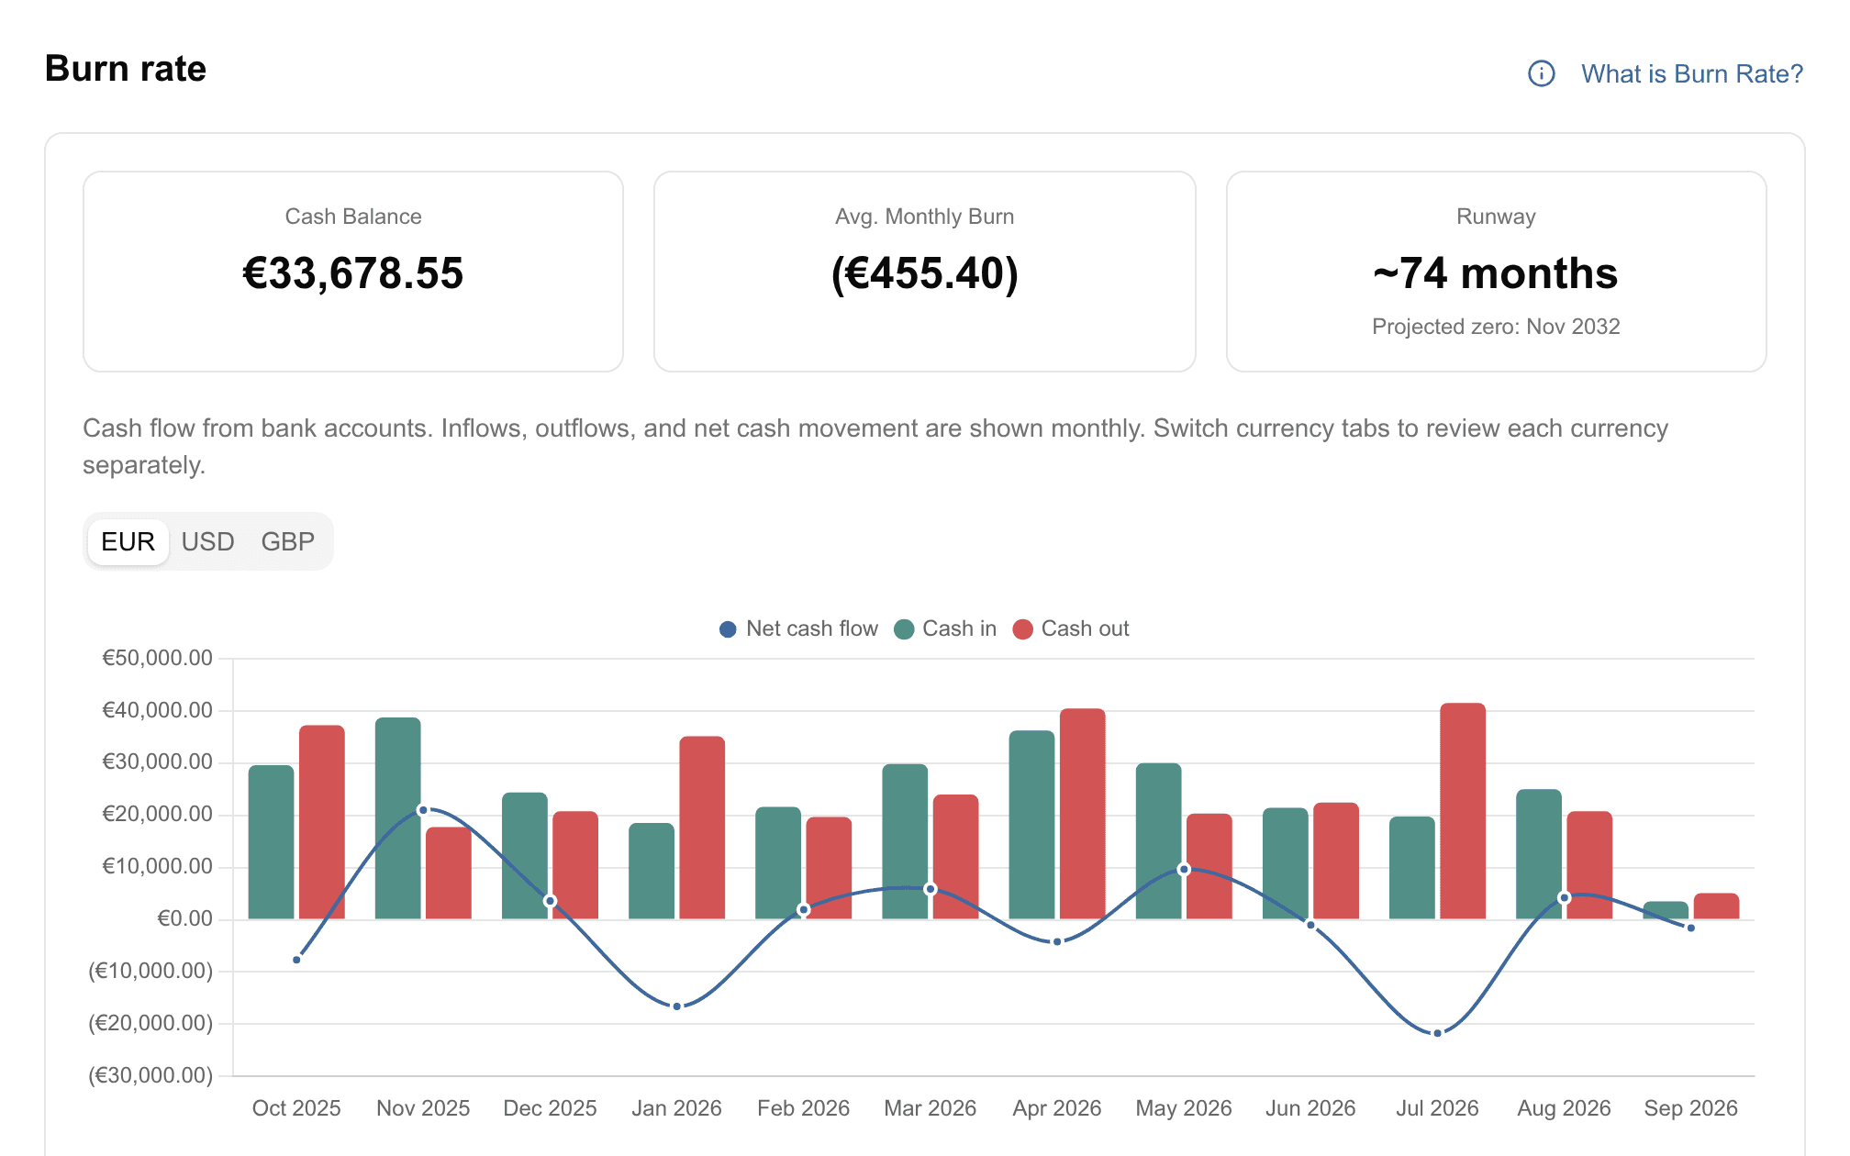Image resolution: width=1850 pixels, height=1156 pixels.
Task: Toggle the Cash in legend item
Action: click(x=945, y=628)
